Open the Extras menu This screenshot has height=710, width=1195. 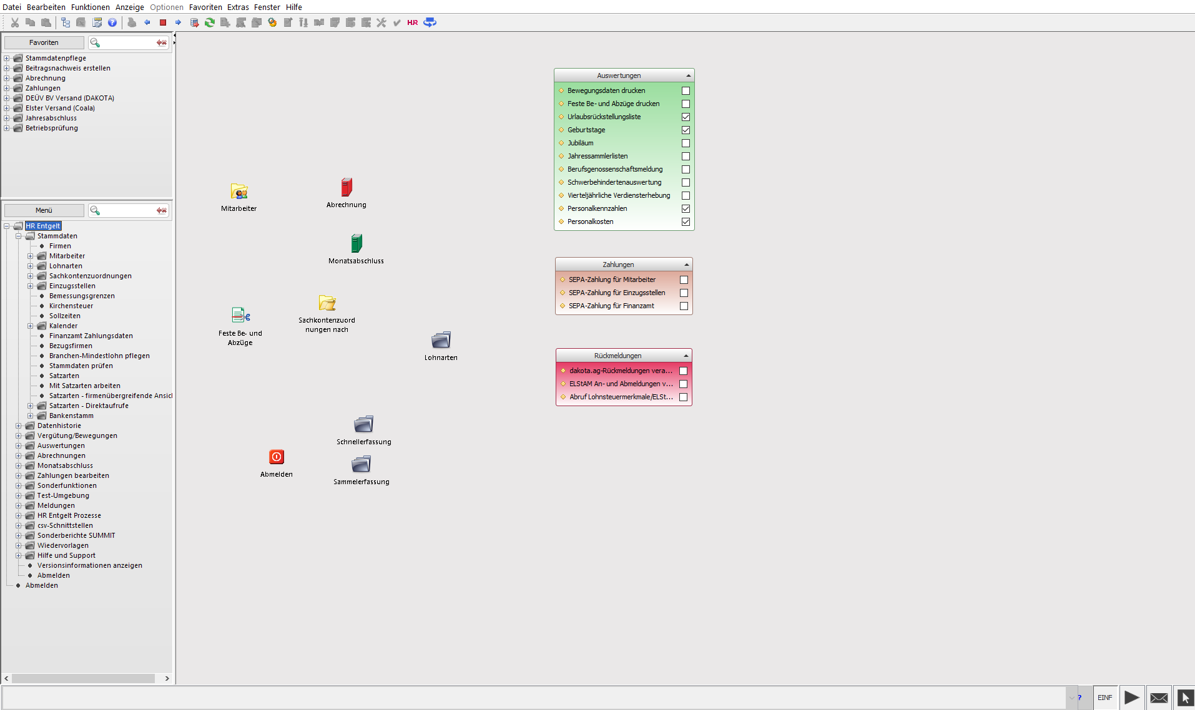[x=238, y=7]
